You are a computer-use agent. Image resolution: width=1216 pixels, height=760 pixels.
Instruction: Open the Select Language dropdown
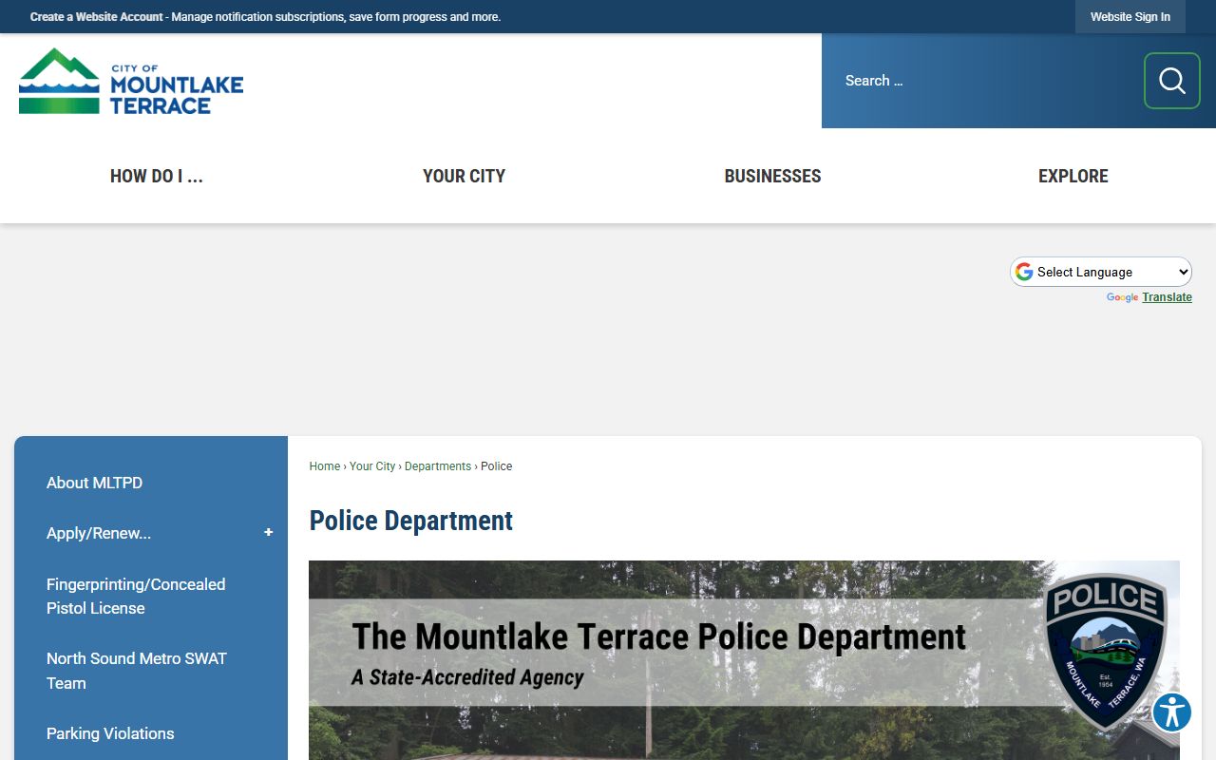click(1101, 272)
